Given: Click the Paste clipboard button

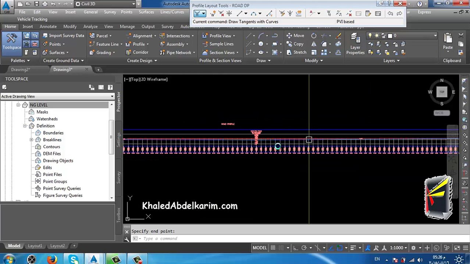Looking at the screenshot, I should click(x=448, y=41).
